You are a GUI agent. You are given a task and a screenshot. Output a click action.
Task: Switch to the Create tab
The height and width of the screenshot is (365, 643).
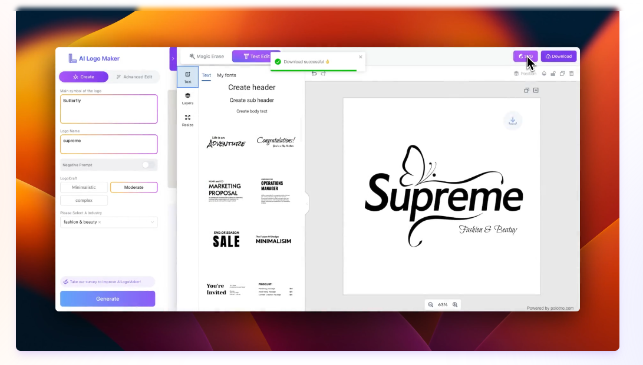point(84,77)
